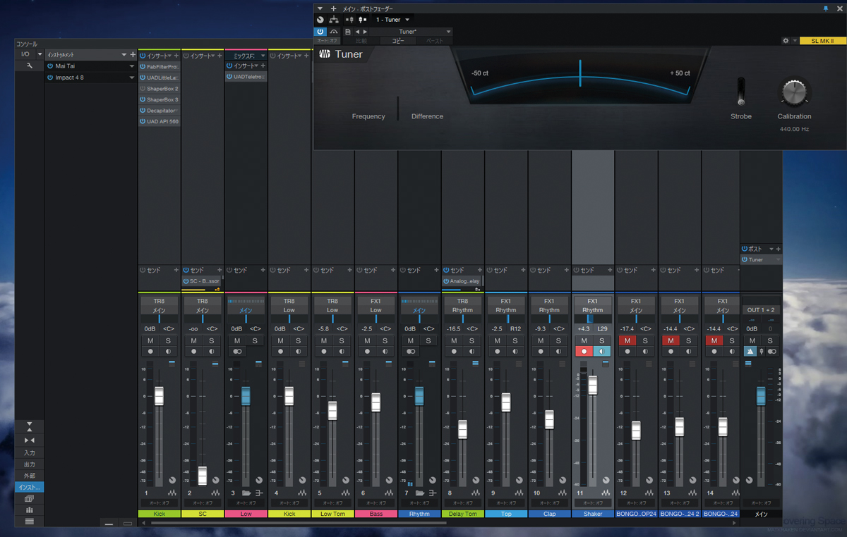The image size is (847, 537).
Task: Click the collapse arrows icon in left console sidebar
Action: pyautogui.click(x=30, y=440)
